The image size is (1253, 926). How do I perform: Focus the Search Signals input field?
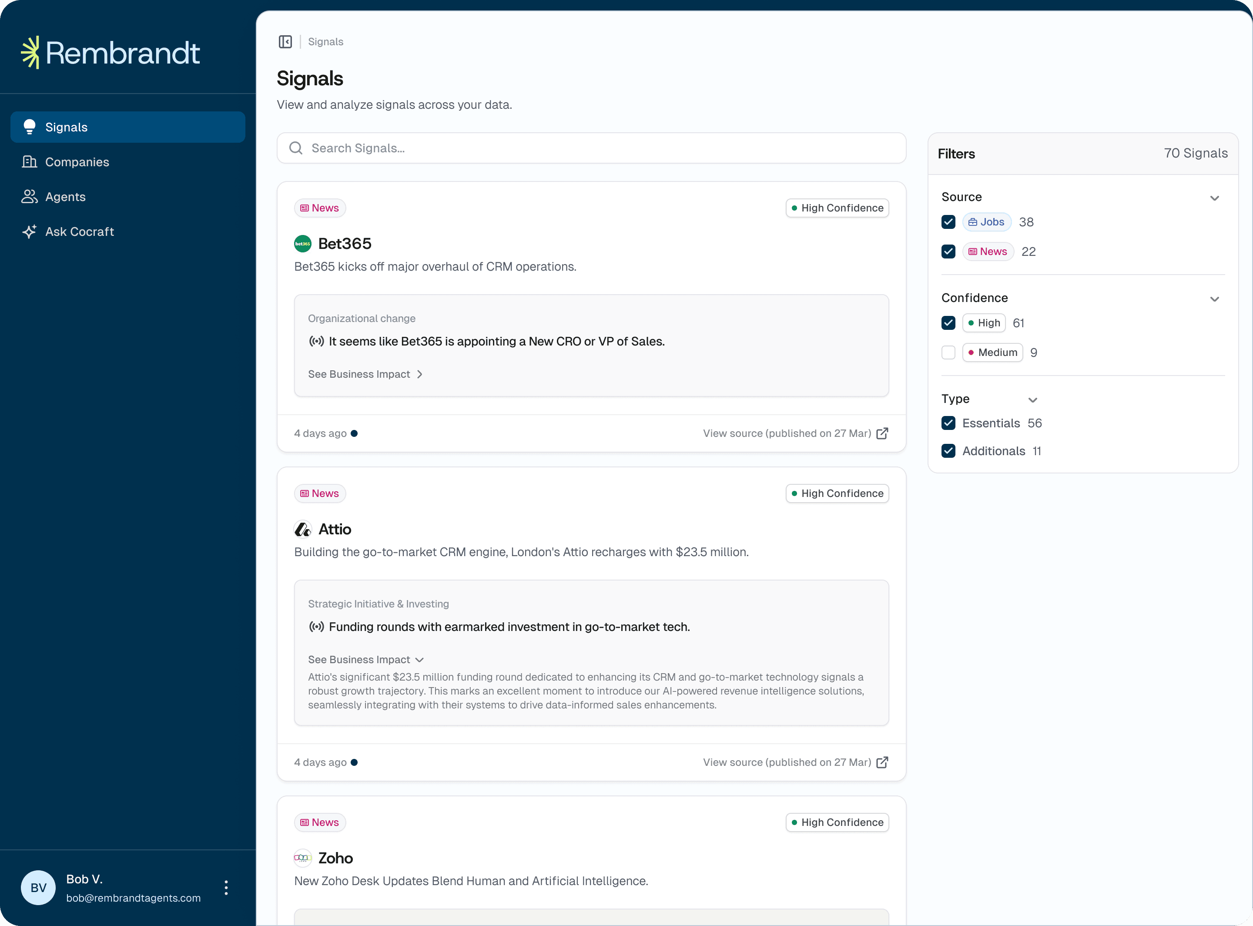tap(591, 148)
